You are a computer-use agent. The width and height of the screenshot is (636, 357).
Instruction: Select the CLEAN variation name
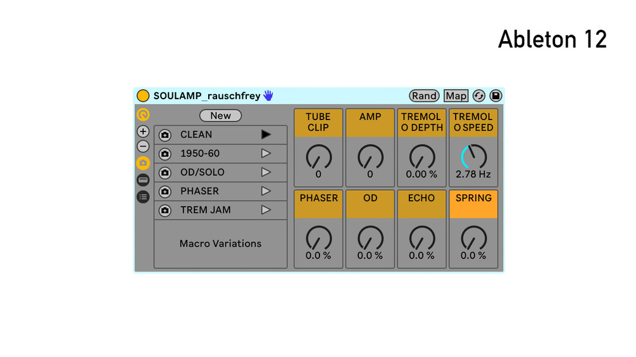click(x=196, y=135)
